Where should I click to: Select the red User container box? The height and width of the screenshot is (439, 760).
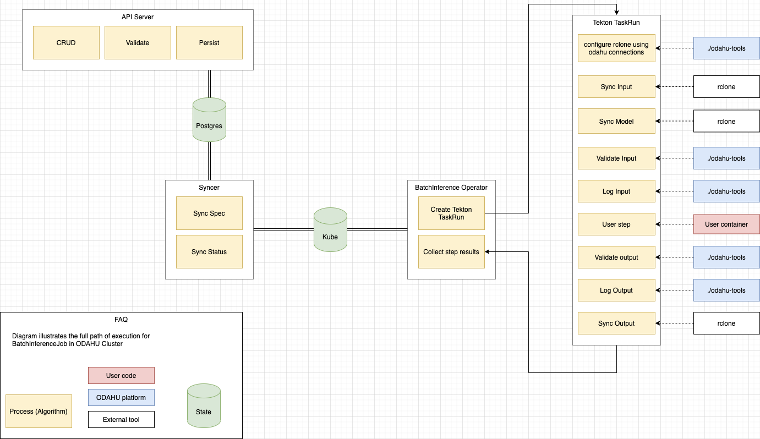726,224
